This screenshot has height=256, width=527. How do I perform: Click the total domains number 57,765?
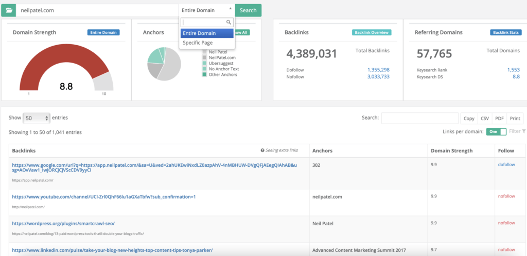[434, 54]
